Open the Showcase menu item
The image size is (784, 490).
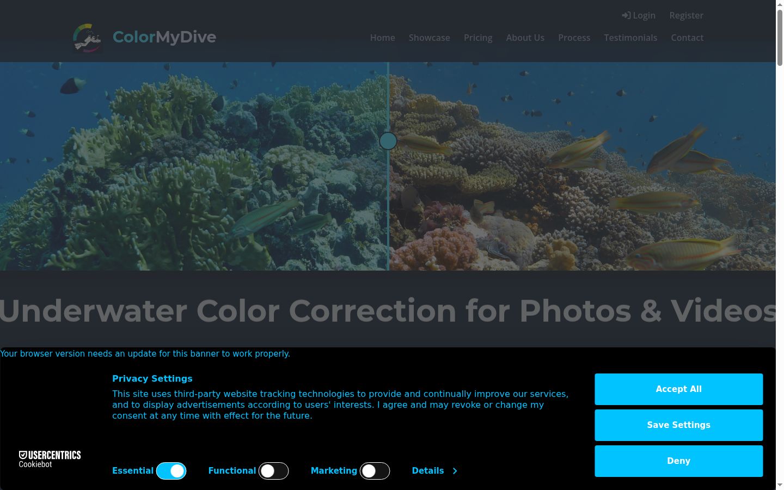point(429,38)
